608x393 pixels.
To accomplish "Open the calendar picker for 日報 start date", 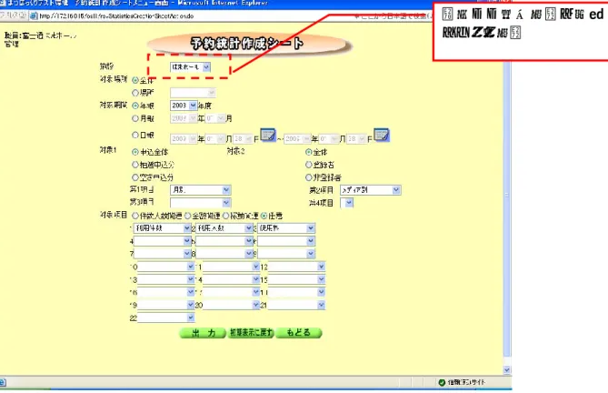I will point(267,136).
